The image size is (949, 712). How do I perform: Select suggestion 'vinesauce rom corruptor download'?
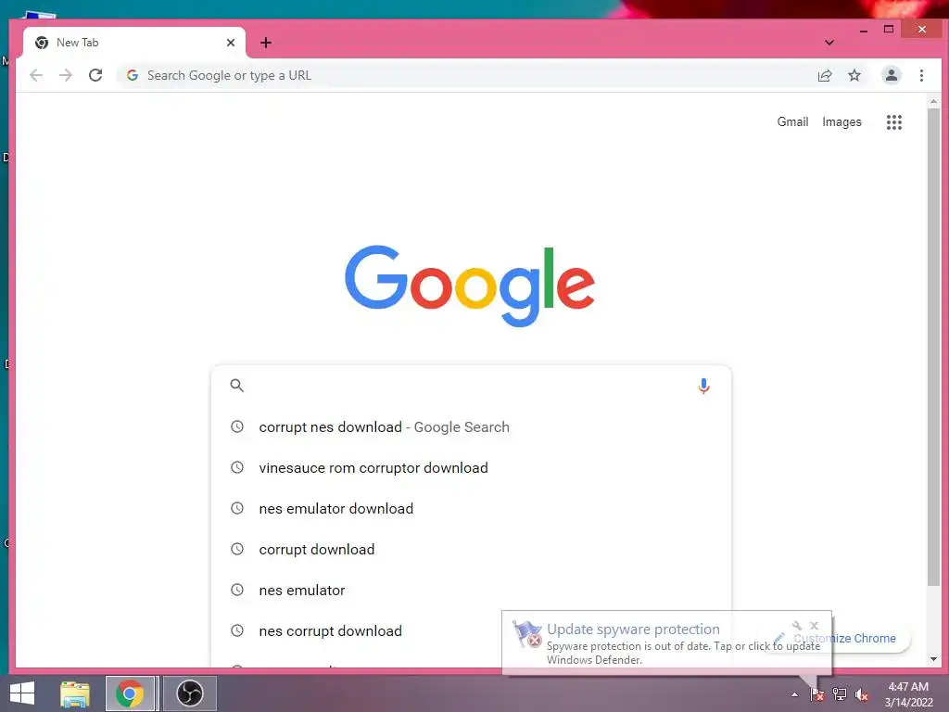point(471,467)
